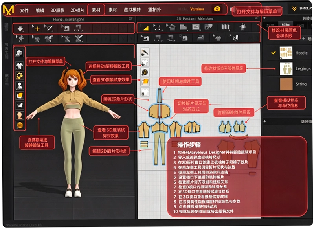Select the arrow with yellow plus tool
This screenshot has height=228, width=314.
pos(36,28)
